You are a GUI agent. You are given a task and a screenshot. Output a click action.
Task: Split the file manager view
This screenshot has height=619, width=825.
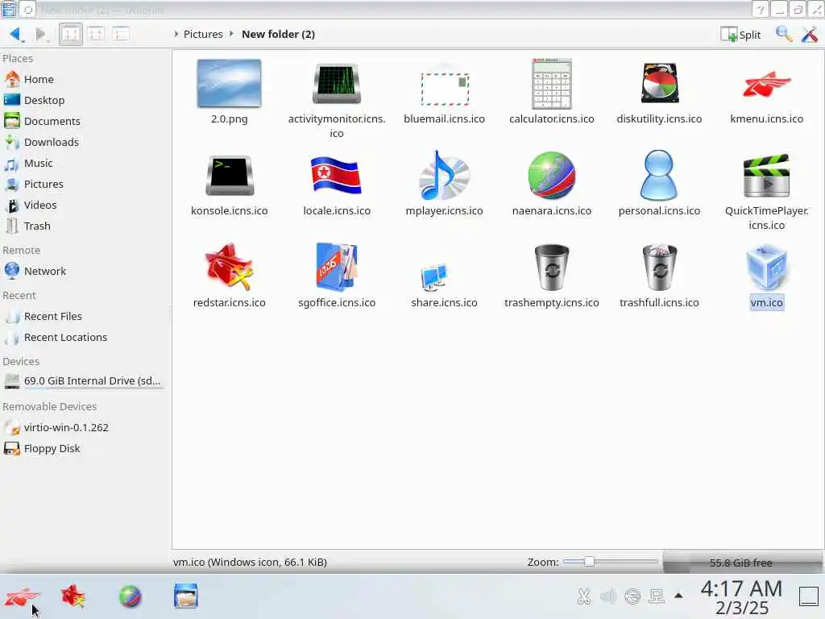pyautogui.click(x=741, y=35)
